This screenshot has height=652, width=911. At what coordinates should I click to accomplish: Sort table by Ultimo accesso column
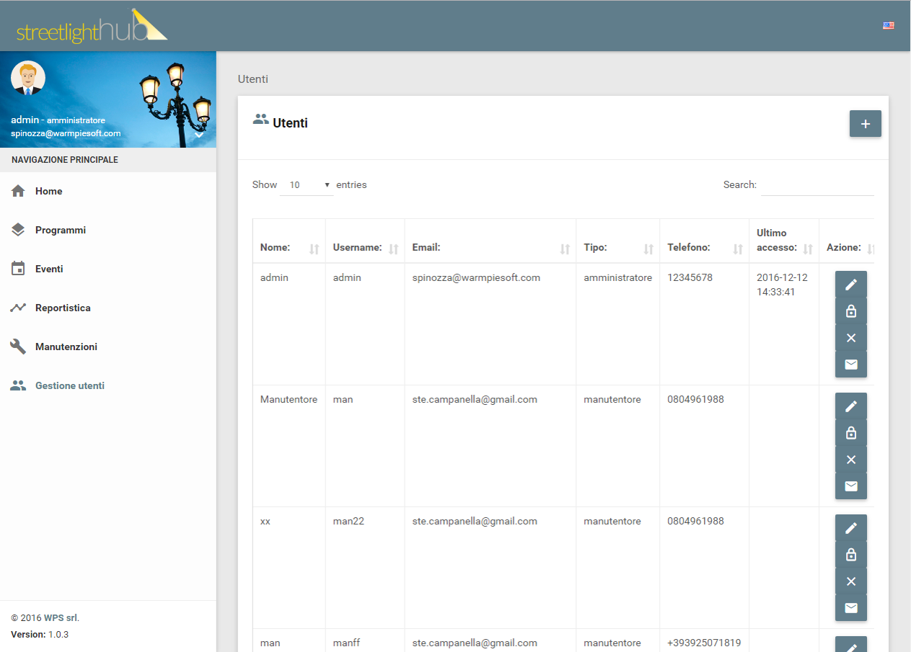(784, 241)
